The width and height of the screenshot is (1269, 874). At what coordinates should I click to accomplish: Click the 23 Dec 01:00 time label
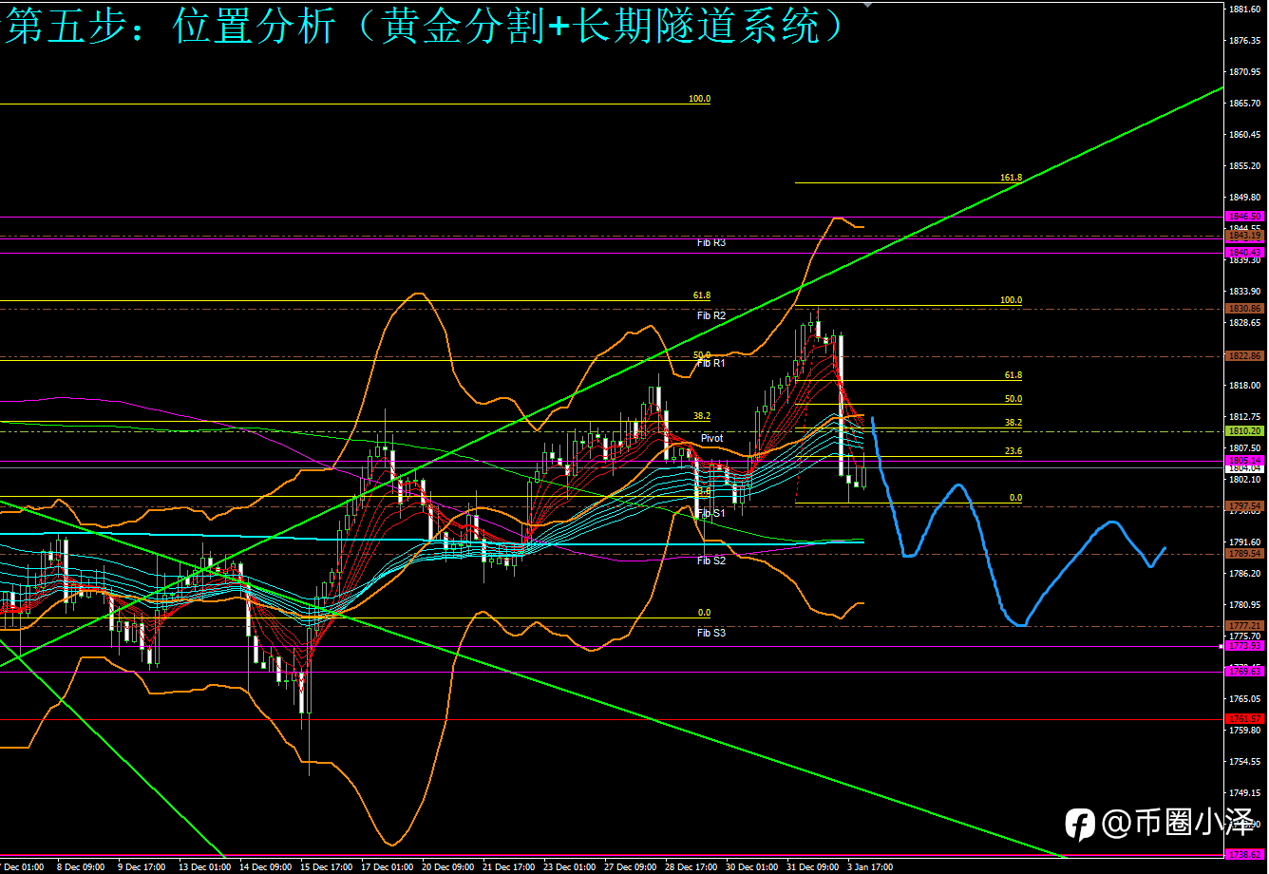tap(569, 867)
